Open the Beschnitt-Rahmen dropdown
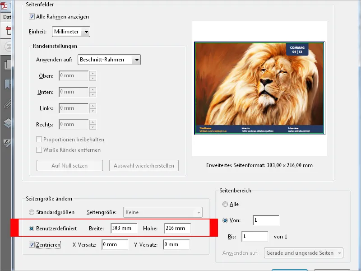 [x=109, y=60]
